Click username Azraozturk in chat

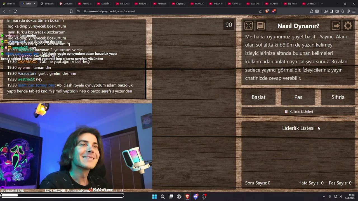(x=27, y=73)
